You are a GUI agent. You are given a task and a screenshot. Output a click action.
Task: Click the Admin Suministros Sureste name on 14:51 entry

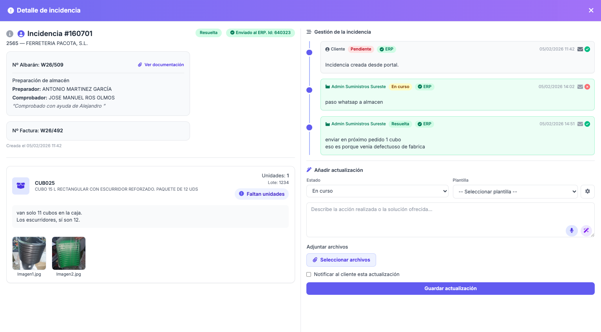358,124
